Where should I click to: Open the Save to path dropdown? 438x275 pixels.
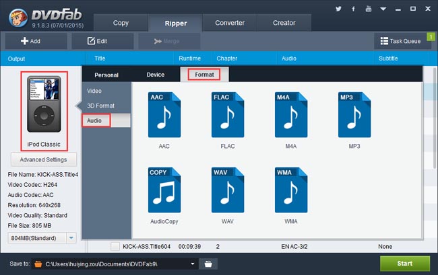tap(193, 264)
